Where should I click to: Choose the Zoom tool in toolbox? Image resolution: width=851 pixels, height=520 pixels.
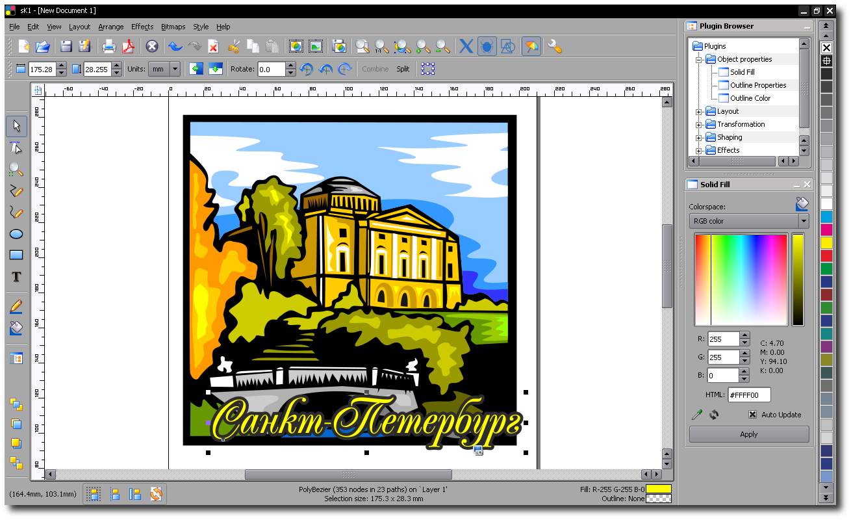tap(16, 170)
